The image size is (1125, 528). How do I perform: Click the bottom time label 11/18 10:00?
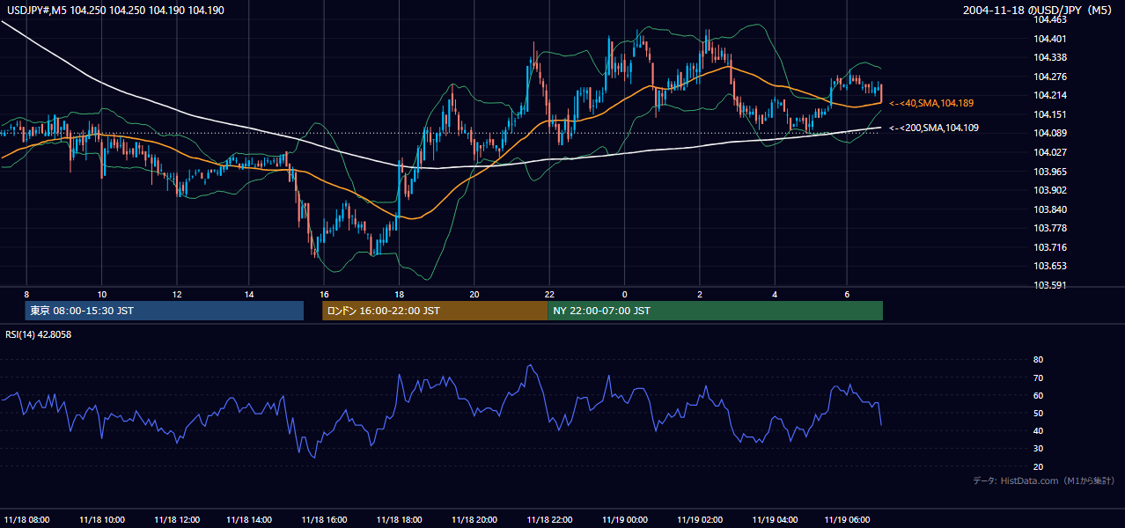click(101, 519)
